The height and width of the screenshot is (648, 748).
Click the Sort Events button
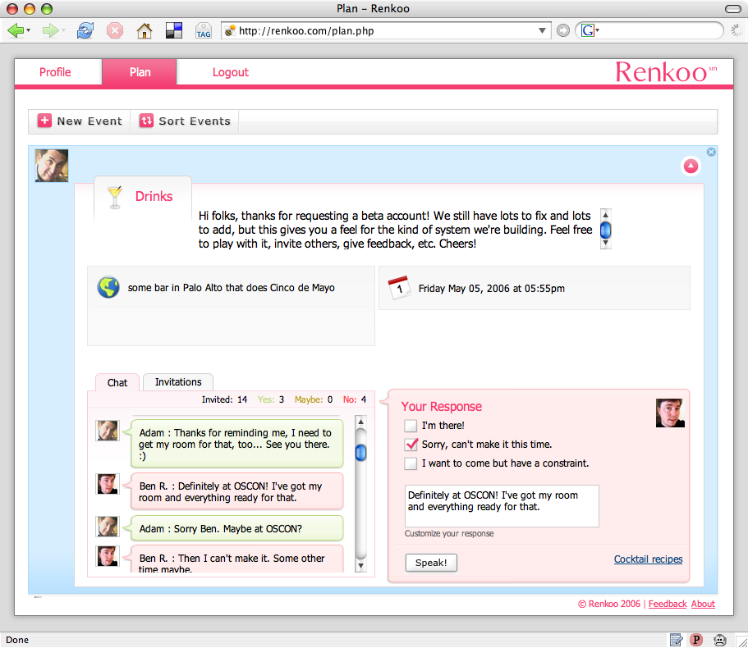[x=185, y=121]
